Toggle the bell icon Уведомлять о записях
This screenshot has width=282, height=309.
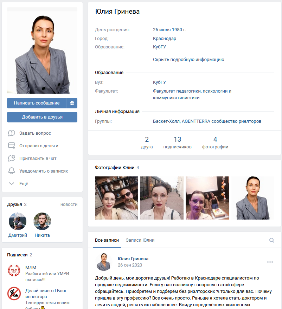[x=12, y=171]
